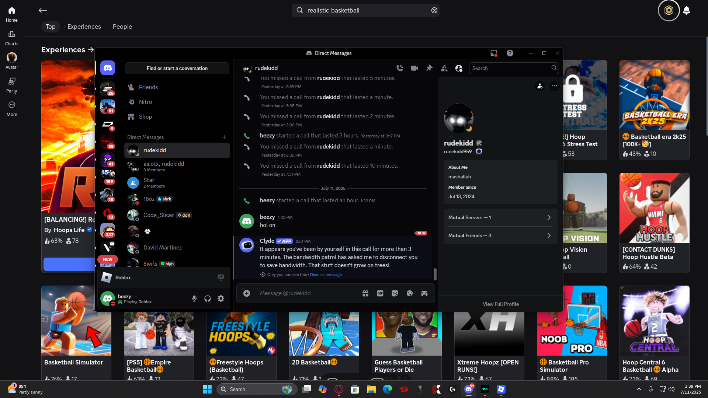Click the taskbar volume icon
The image size is (708, 398).
(x=671, y=389)
